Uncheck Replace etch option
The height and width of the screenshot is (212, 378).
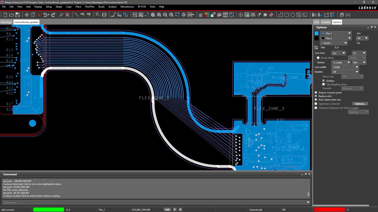316,96
